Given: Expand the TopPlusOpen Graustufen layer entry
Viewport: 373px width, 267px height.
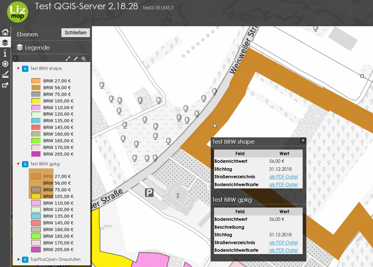Looking at the screenshot, I should coord(19,259).
